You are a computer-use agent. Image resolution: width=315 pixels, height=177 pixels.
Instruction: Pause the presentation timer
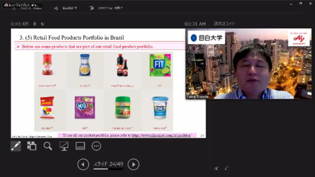34,24
